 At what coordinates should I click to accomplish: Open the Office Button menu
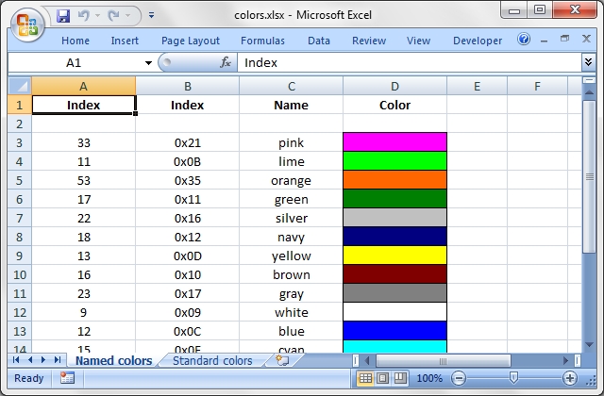(27, 25)
